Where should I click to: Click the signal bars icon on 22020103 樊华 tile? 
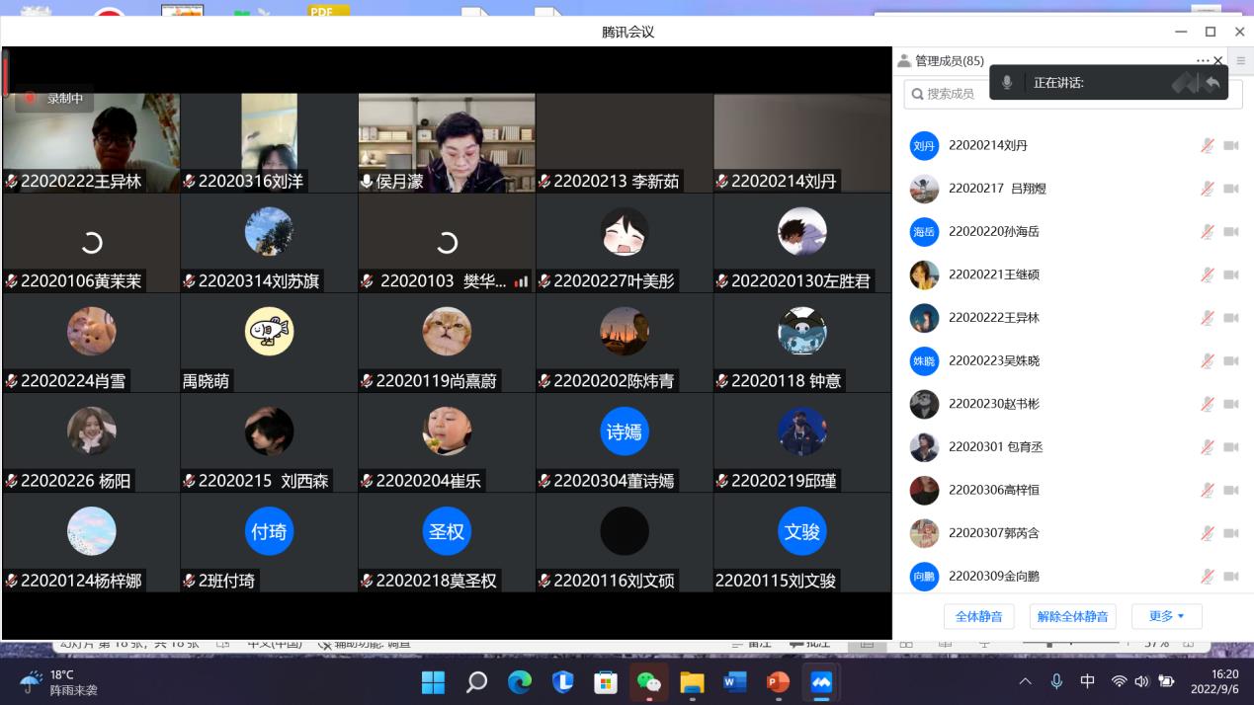pos(521,281)
